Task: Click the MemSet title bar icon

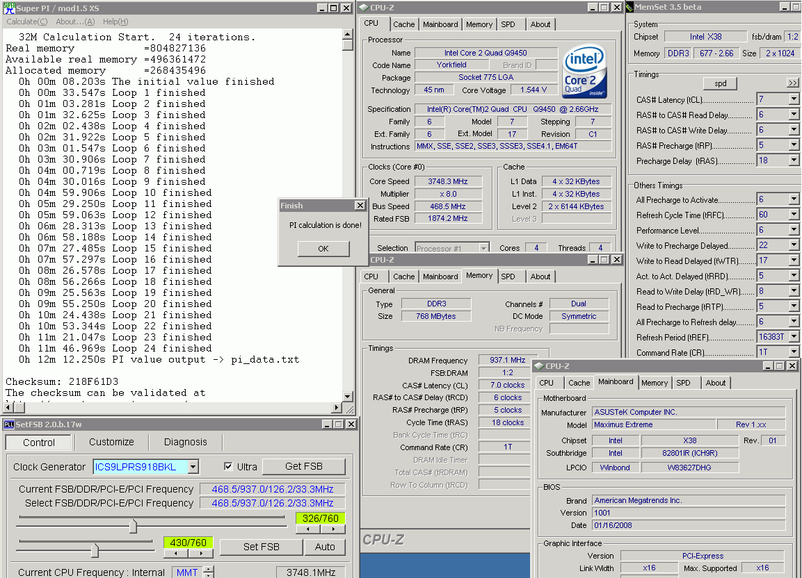Action: (x=629, y=7)
